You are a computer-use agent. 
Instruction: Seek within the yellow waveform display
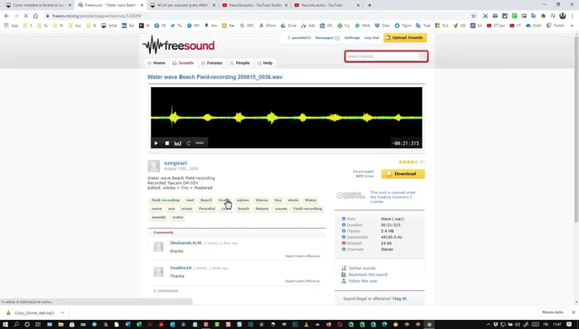coord(286,118)
